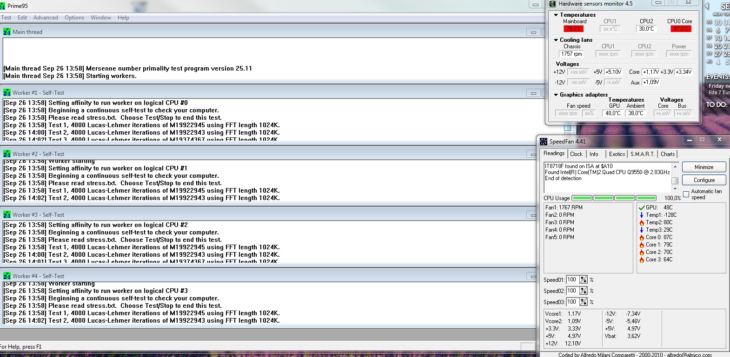Click the Speed02 up/down spinner
The image size is (730, 357).
point(584,291)
